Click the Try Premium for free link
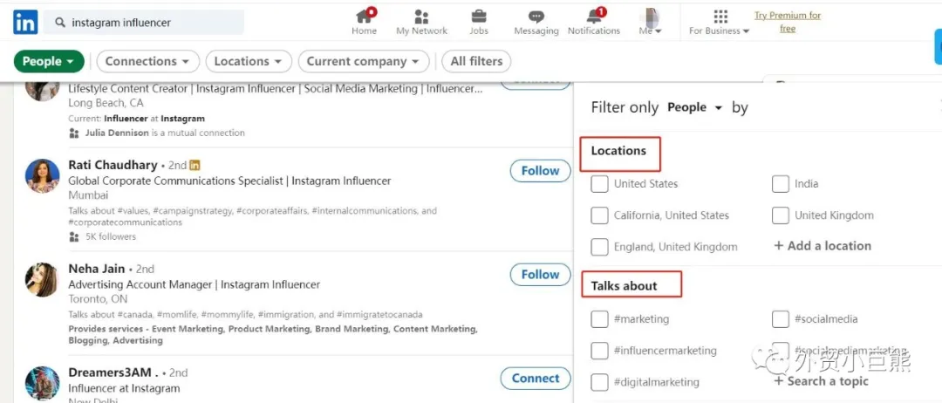The image size is (942, 403). (x=788, y=22)
